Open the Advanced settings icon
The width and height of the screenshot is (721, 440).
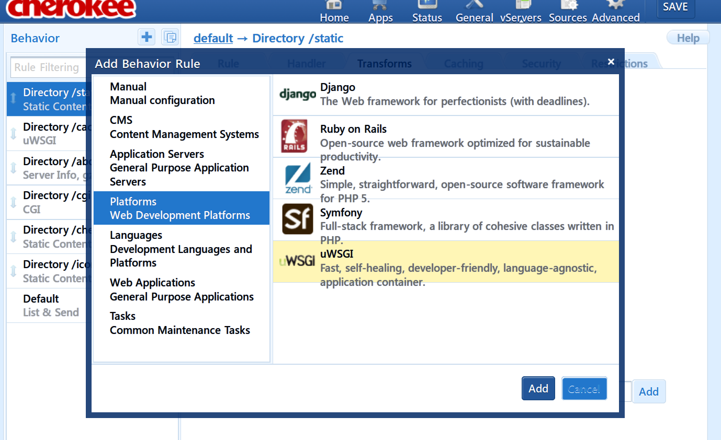coord(615,5)
